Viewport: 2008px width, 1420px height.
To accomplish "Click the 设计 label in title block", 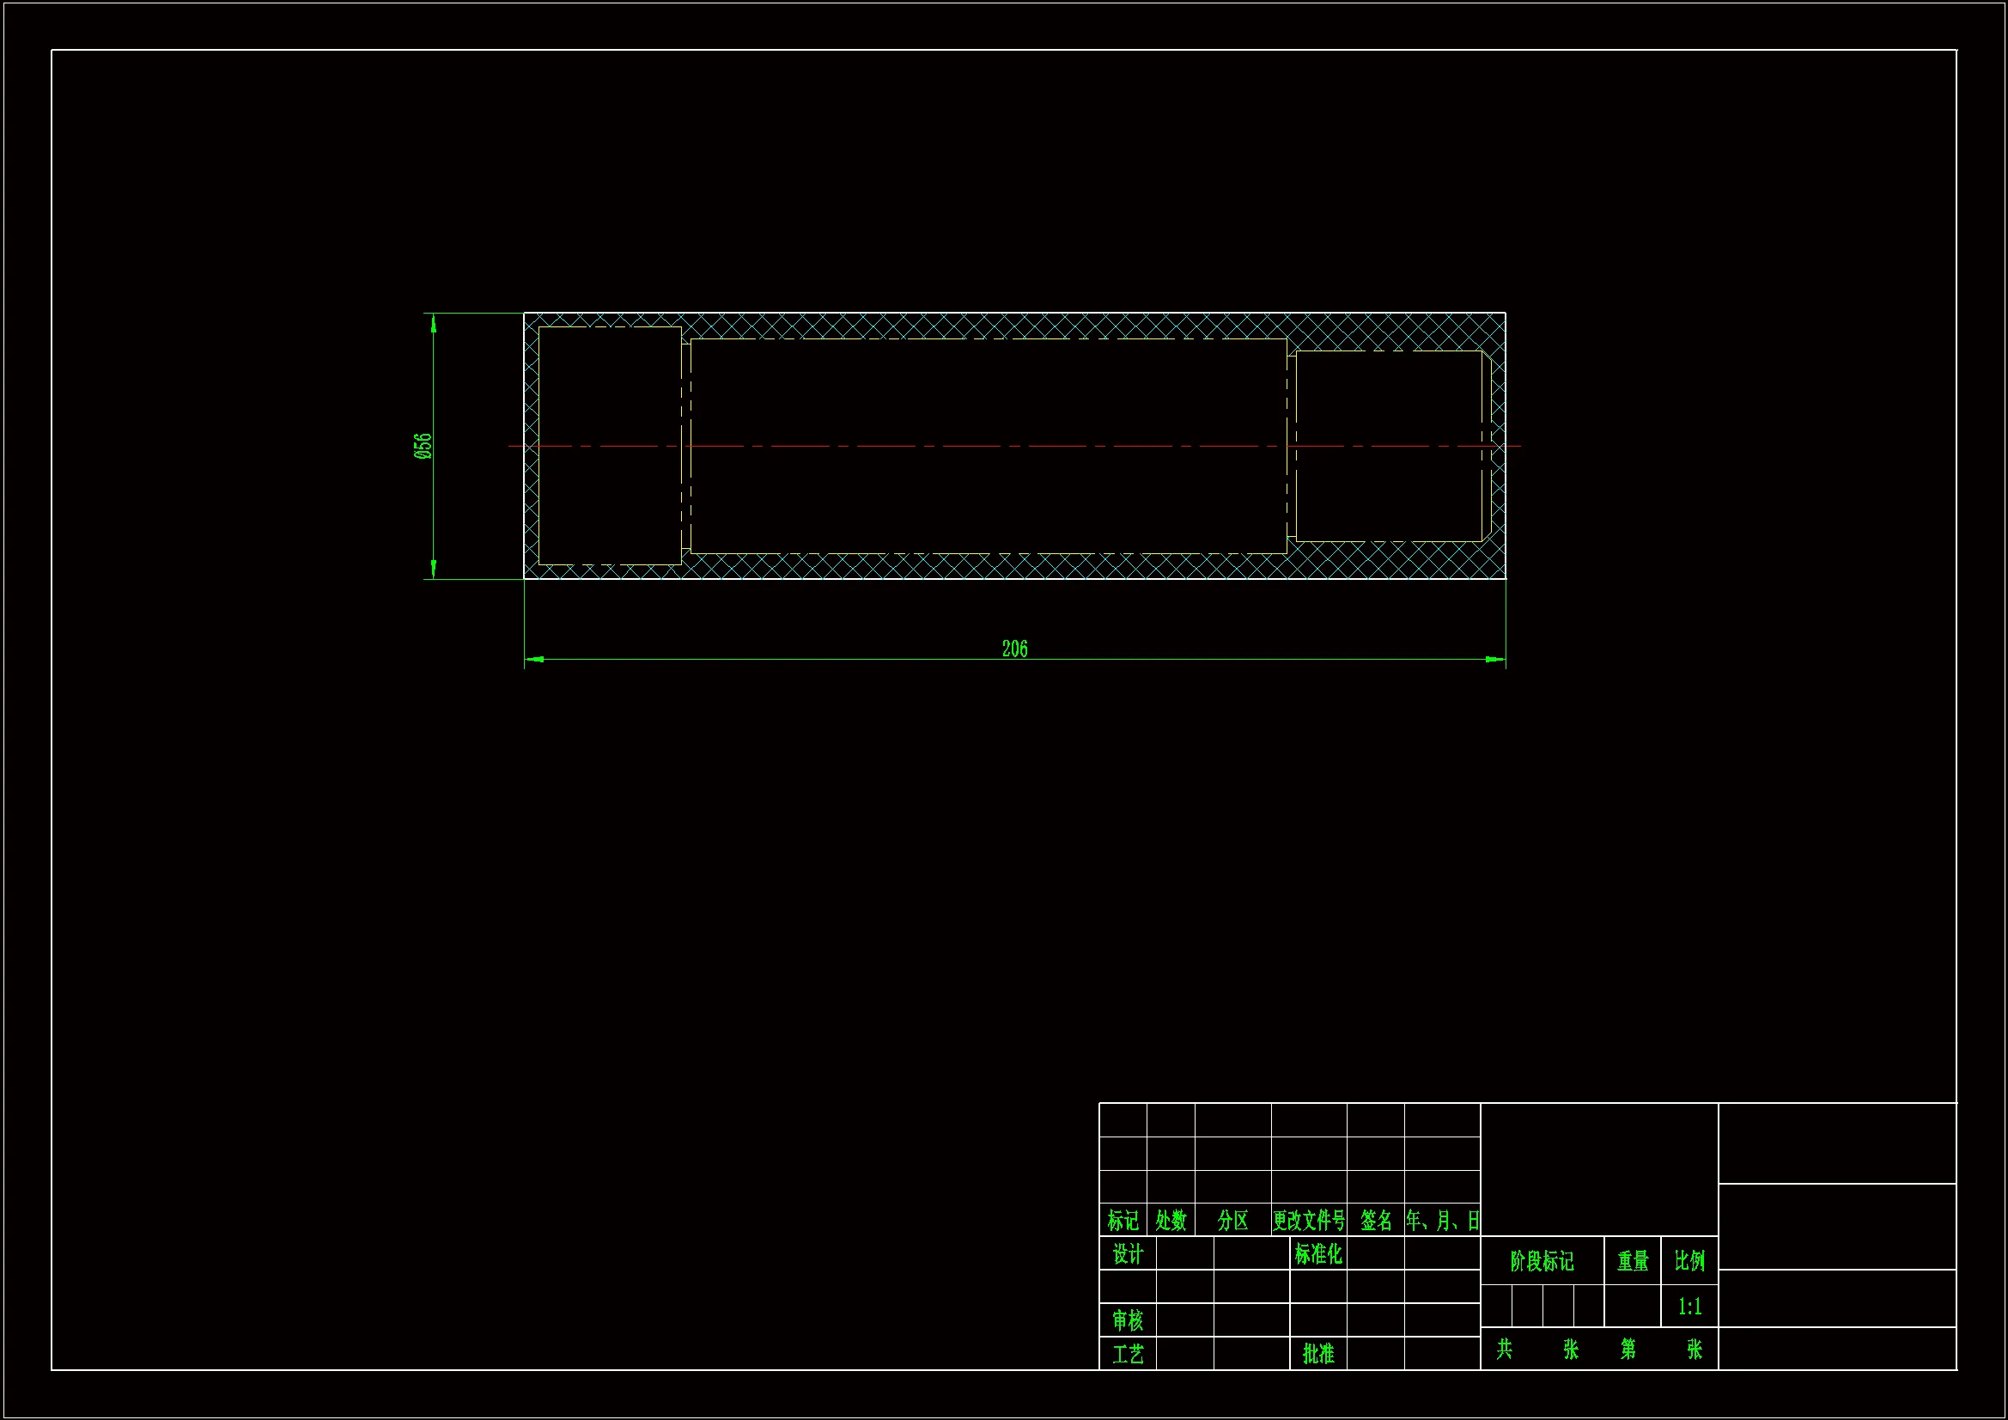I will [1128, 1253].
